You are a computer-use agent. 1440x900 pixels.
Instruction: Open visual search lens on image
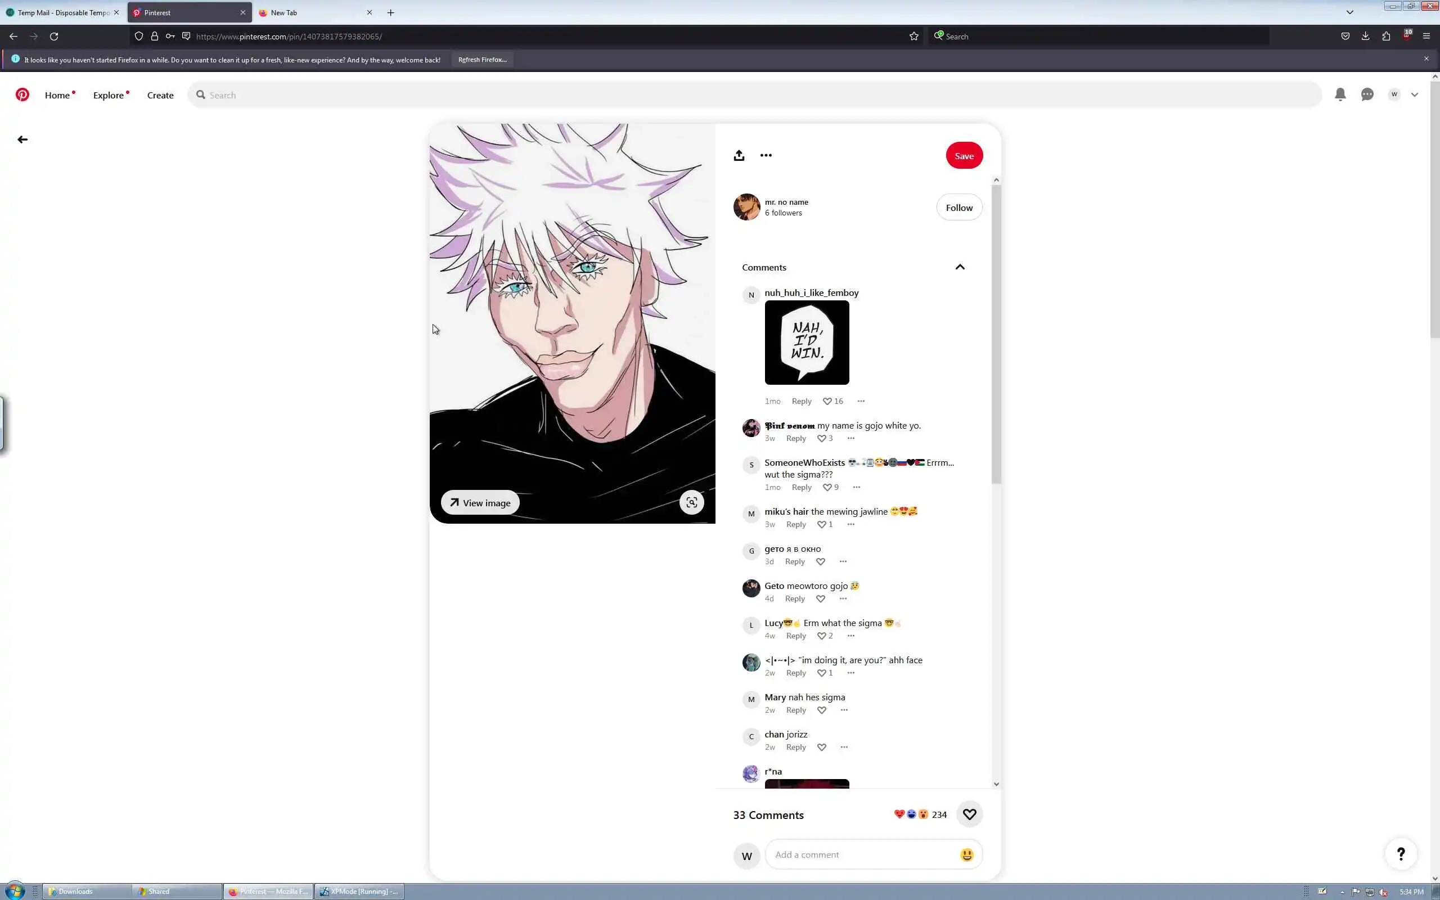tap(691, 502)
